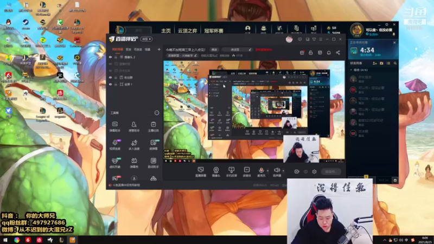Add a new scene with plus icon
The width and height of the screenshot is (434, 244).
[159, 49]
